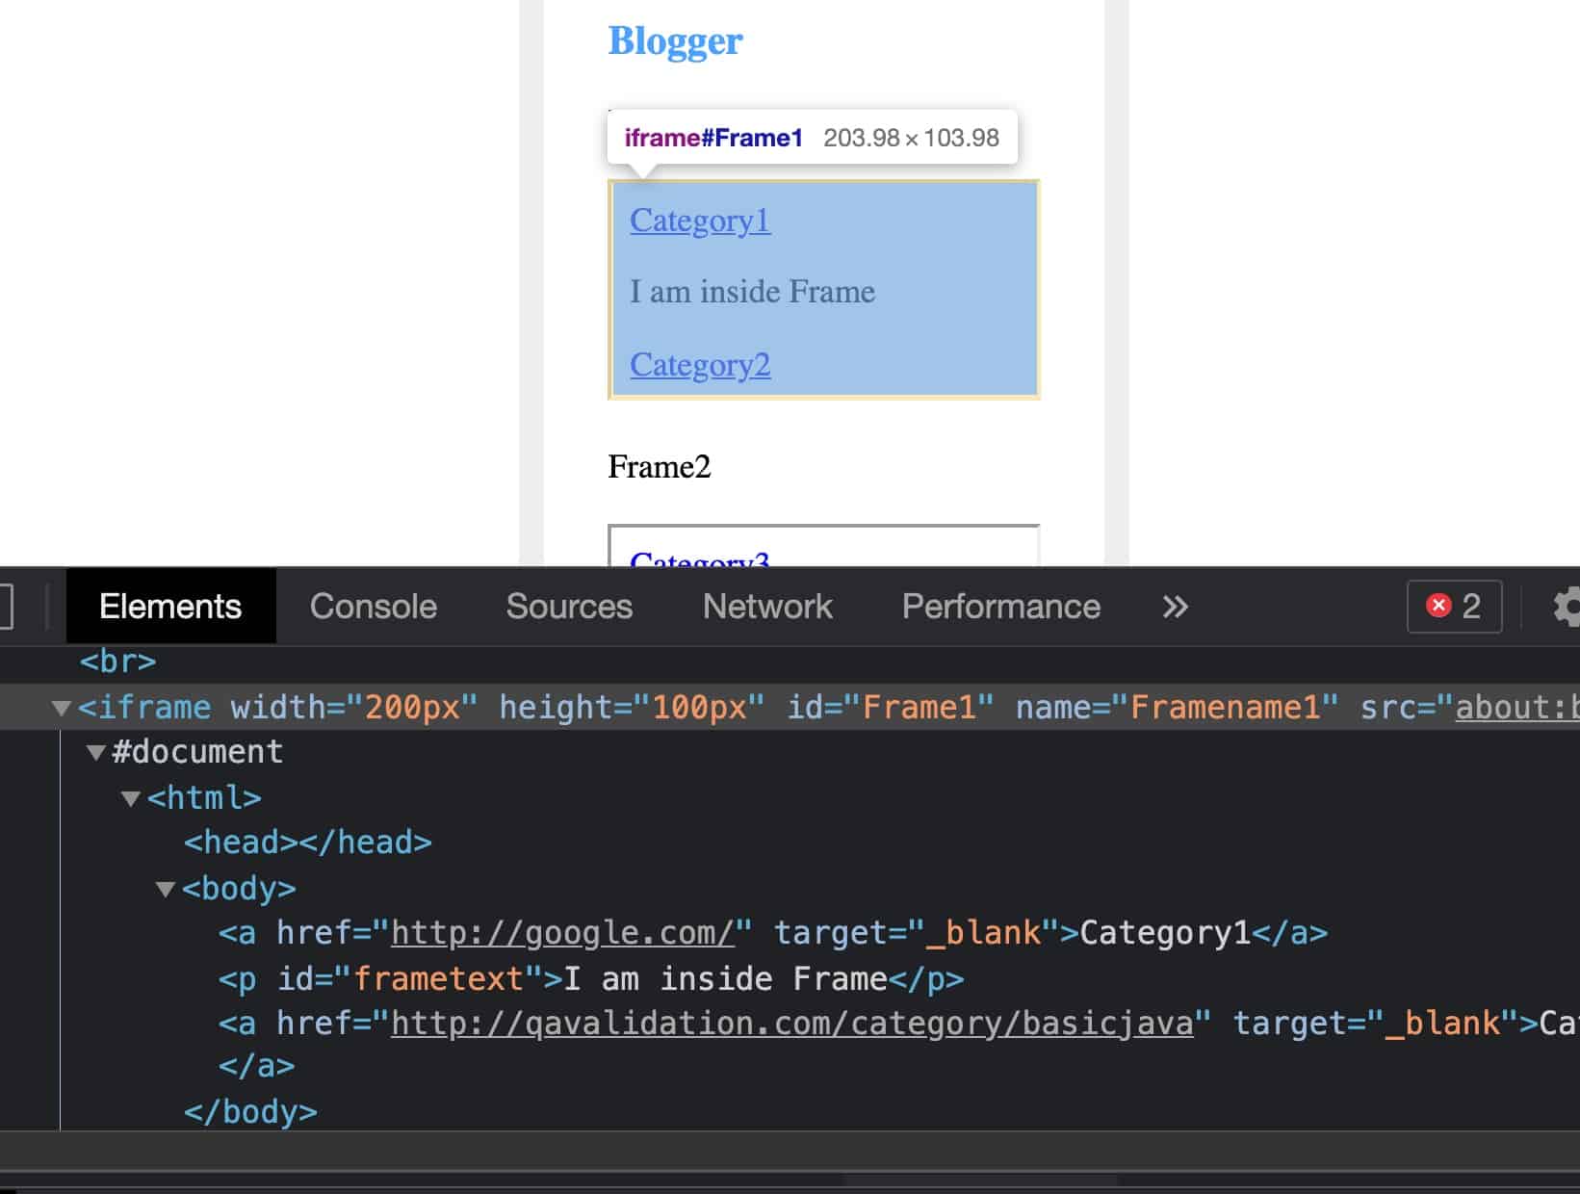Viewport: 1580px width, 1194px height.
Task: Click the red error icon in the badge
Action: point(1438,606)
